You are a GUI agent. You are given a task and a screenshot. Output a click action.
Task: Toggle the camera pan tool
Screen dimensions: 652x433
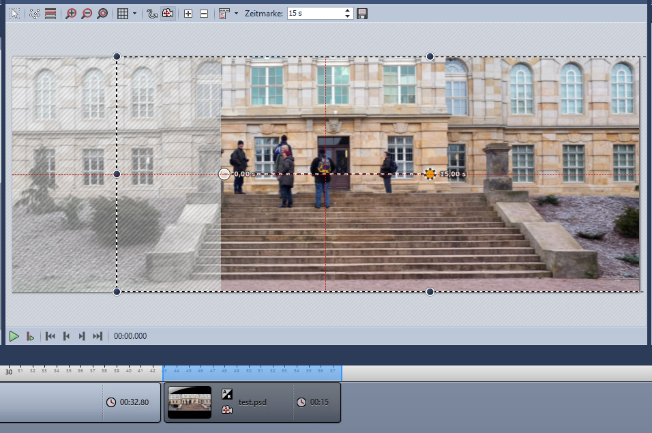pos(167,14)
